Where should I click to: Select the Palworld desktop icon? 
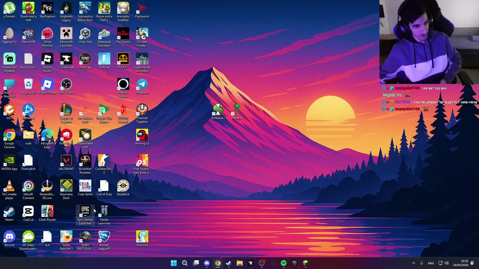point(142,239)
